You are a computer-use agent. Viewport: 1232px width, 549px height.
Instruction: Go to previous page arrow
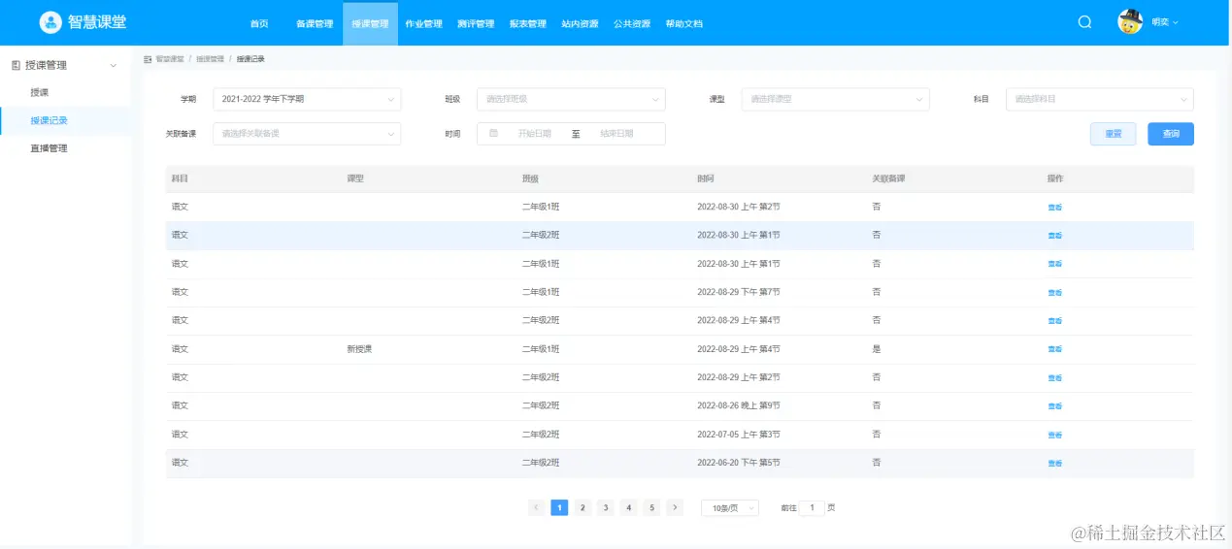[x=537, y=507]
